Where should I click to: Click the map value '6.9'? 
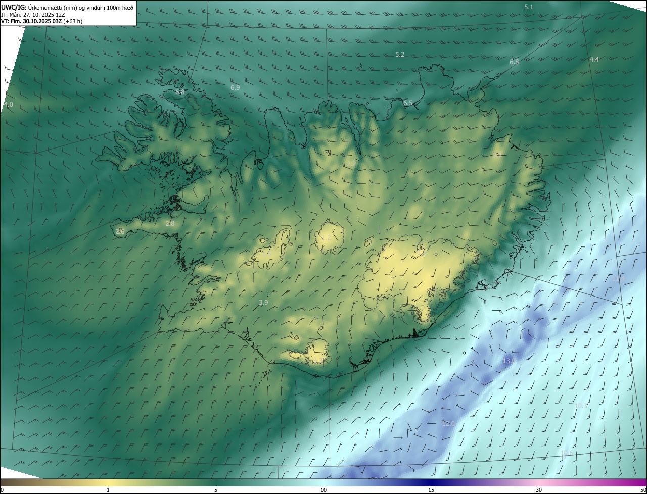tap(235, 87)
